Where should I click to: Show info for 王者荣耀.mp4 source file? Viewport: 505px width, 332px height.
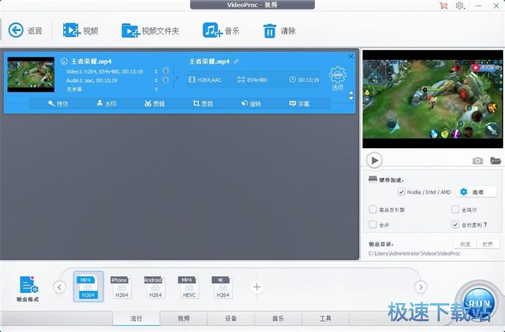(64, 61)
